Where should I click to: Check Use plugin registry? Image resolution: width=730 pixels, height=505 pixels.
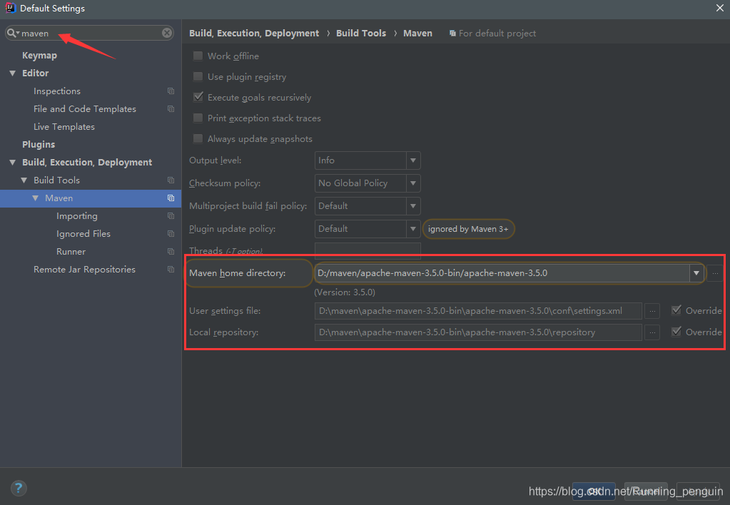[x=198, y=76]
